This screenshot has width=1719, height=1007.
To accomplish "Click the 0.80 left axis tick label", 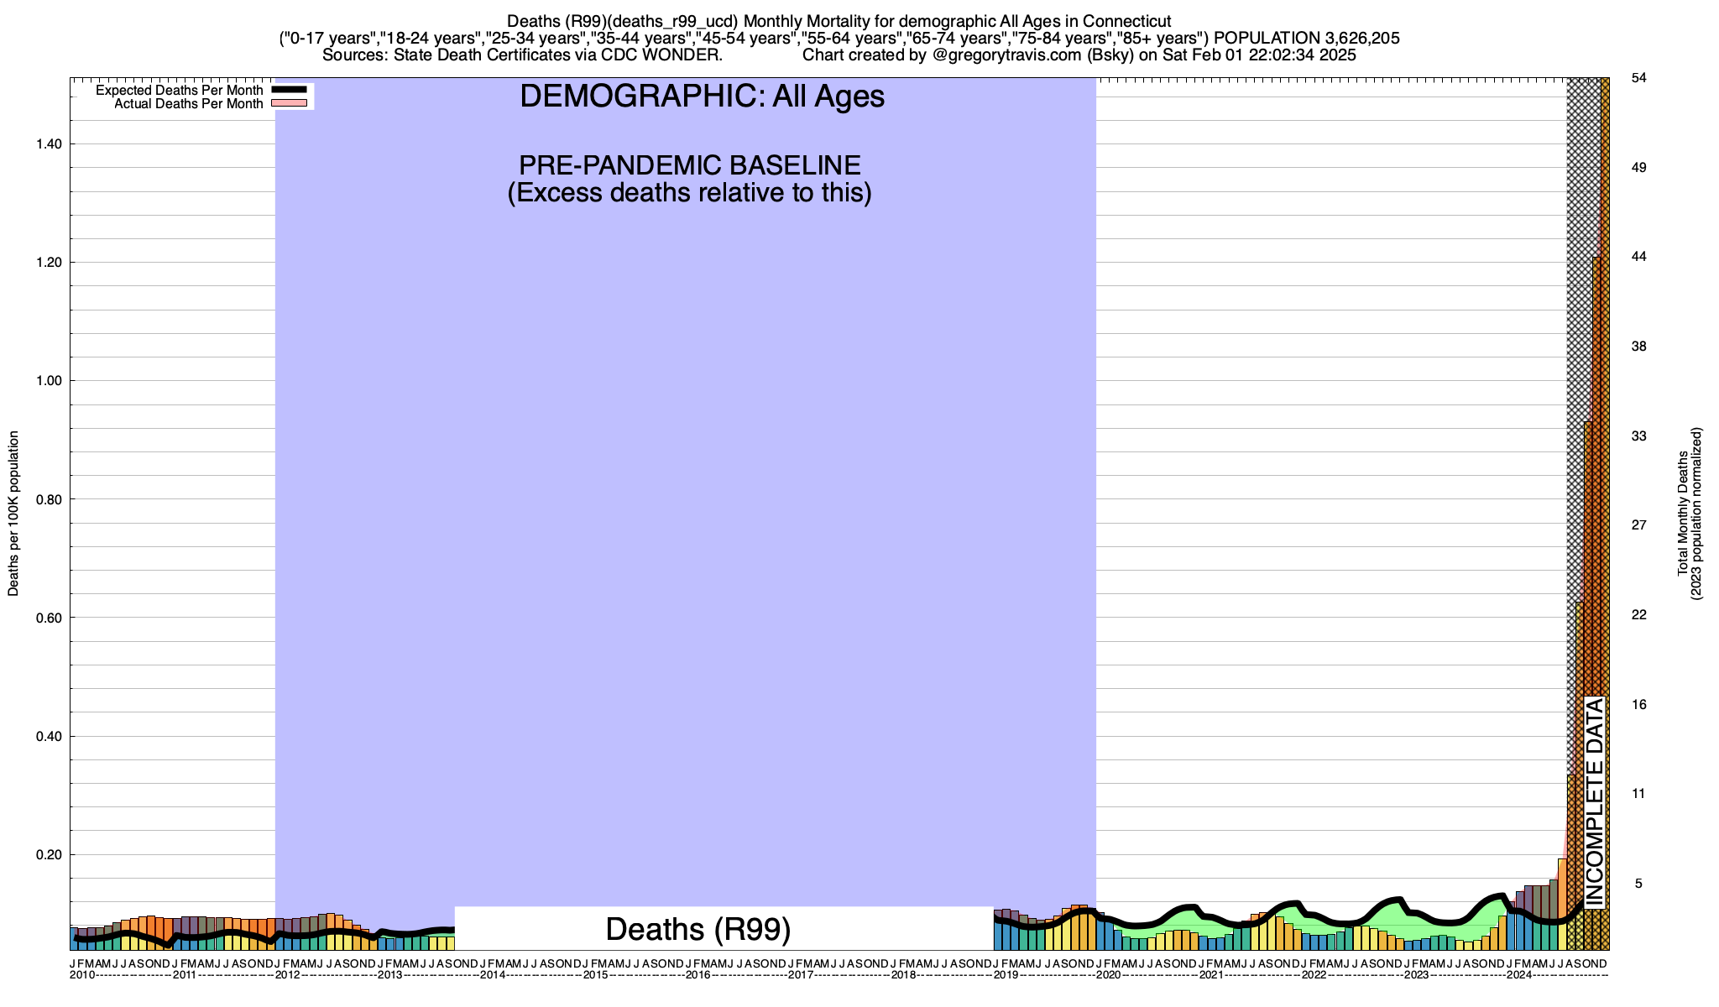I will (x=49, y=499).
